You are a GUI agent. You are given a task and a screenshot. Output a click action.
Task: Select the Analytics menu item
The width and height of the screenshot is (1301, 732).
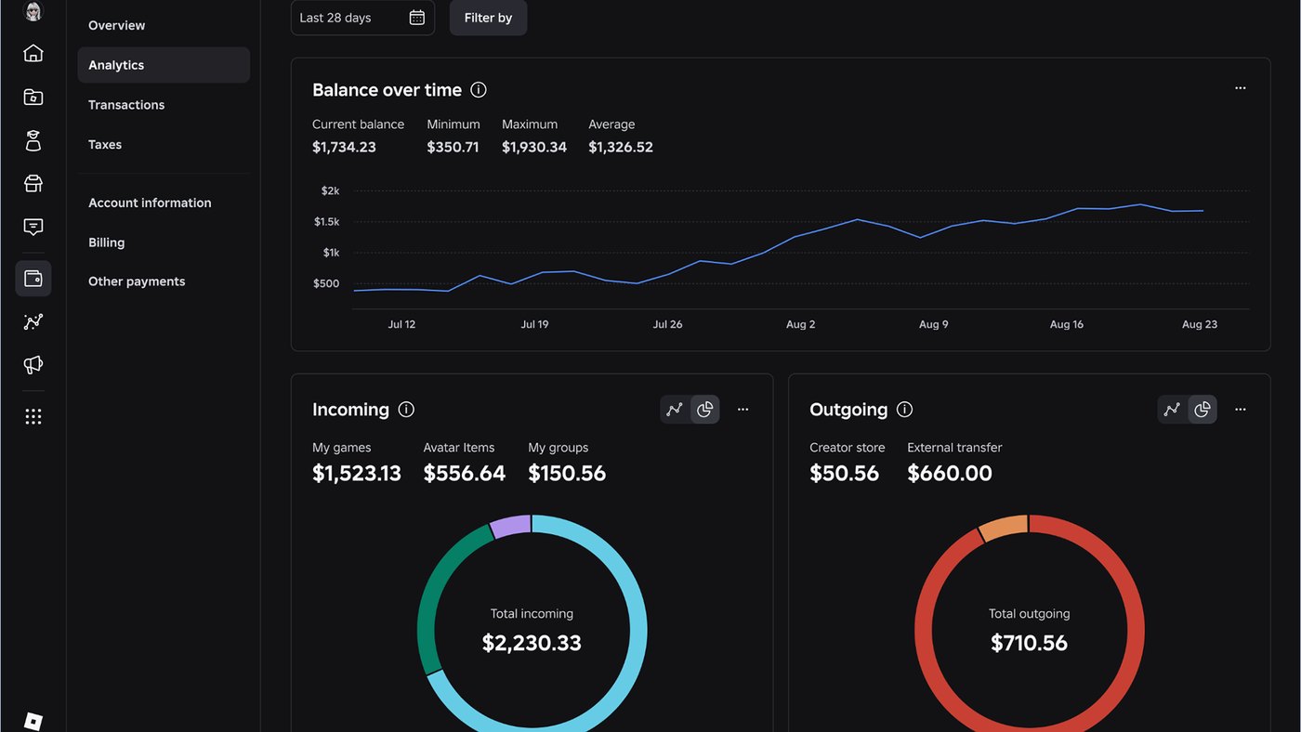coord(164,65)
